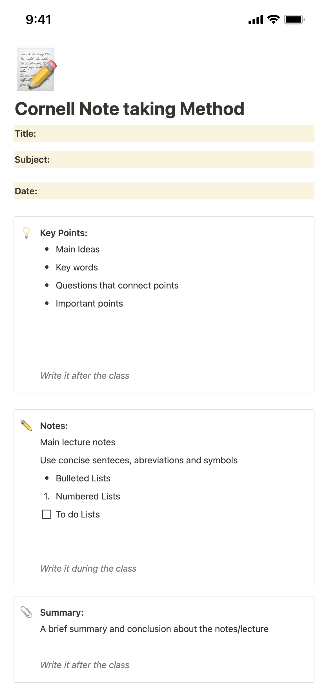Click the Bulleted Lists item
This screenshot has width=317, height=687.
pyautogui.click(x=83, y=478)
